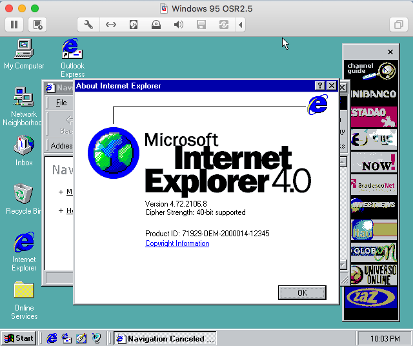Toggle the VM sound speaker icon
This screenshot has width=413, height=346.
[x=179, y=25]
